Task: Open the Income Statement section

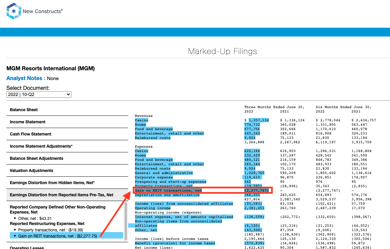Action: point(67,122)
